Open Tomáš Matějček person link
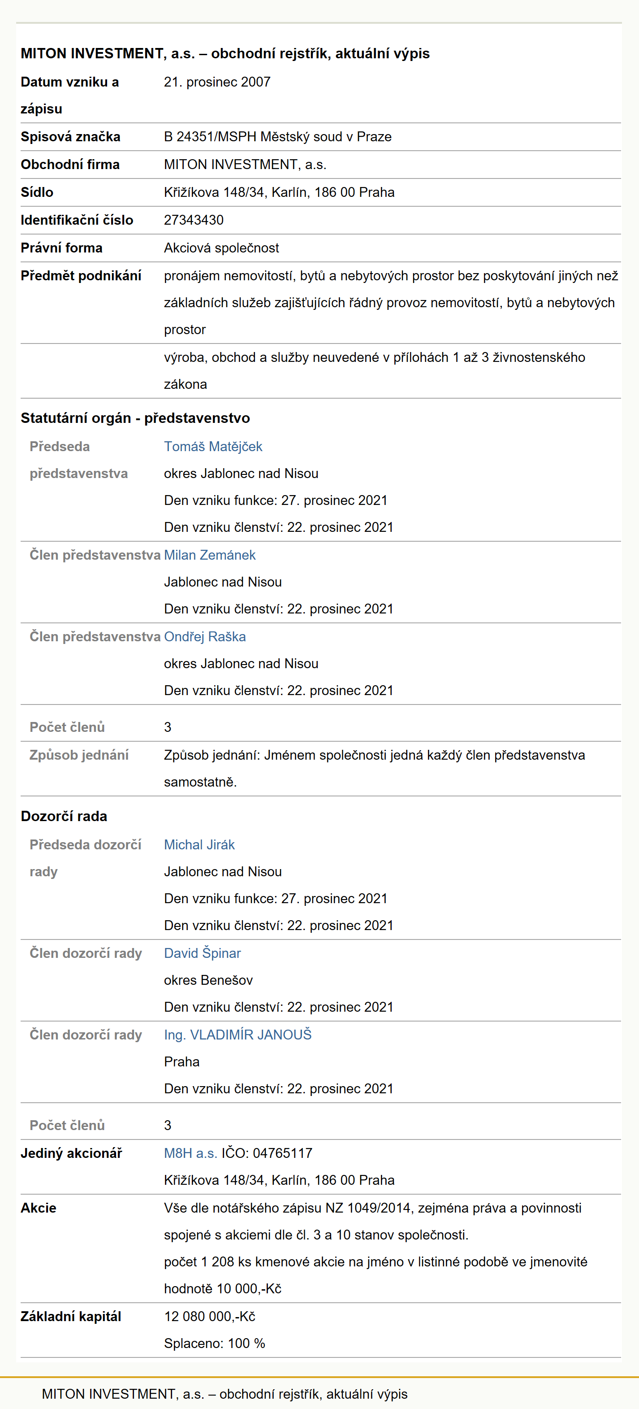The width and height of the screenshot is (639, 1409). tap(213, 446)
